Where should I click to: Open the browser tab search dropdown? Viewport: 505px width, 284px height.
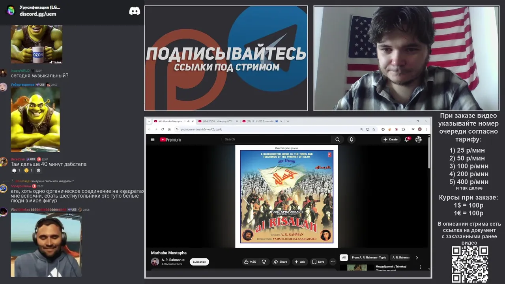pyautogui.click(x=149, y=121)
